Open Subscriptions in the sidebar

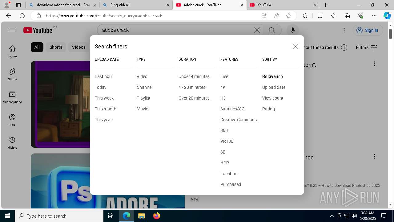coord(12,97)
